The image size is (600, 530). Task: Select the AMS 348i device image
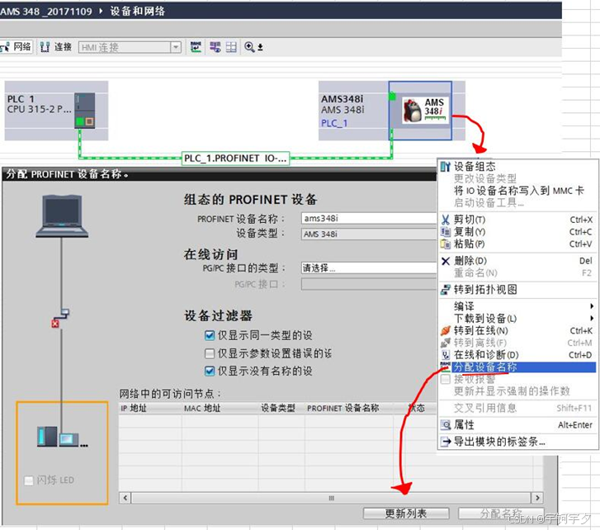(x=425, y=109)
